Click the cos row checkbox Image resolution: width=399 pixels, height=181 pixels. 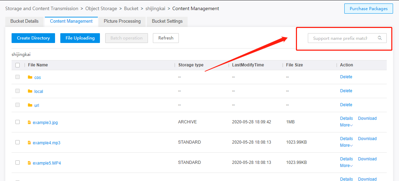click(18, 77)
